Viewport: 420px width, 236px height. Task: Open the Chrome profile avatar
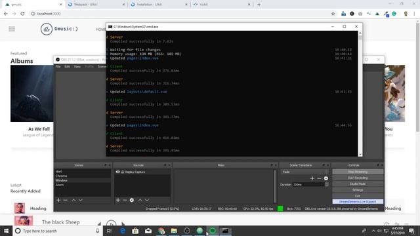406,14
